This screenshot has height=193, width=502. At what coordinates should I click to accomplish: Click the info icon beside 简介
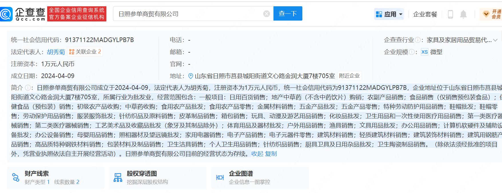pos(28,88)
